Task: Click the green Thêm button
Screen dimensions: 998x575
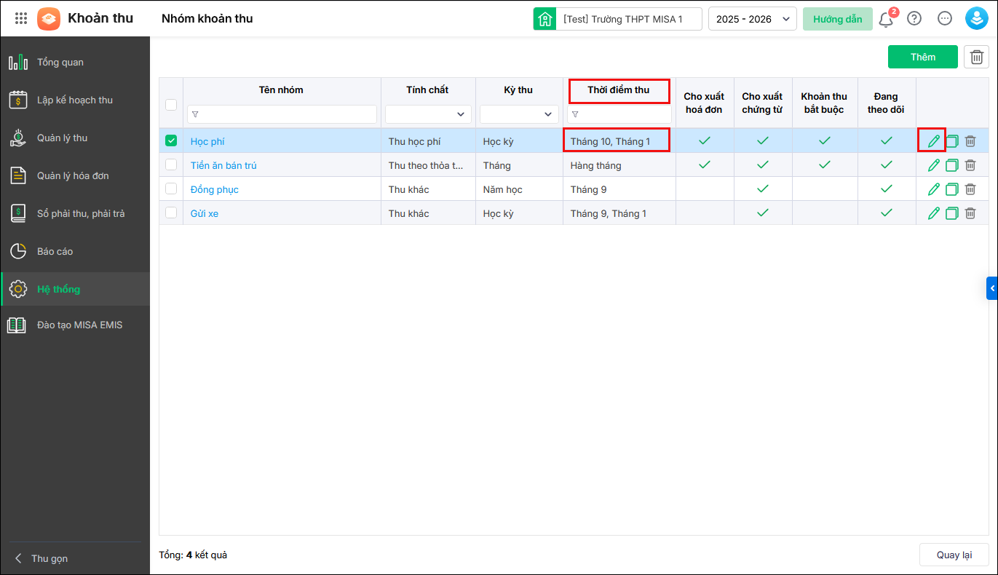Action: tap(922, 57)
